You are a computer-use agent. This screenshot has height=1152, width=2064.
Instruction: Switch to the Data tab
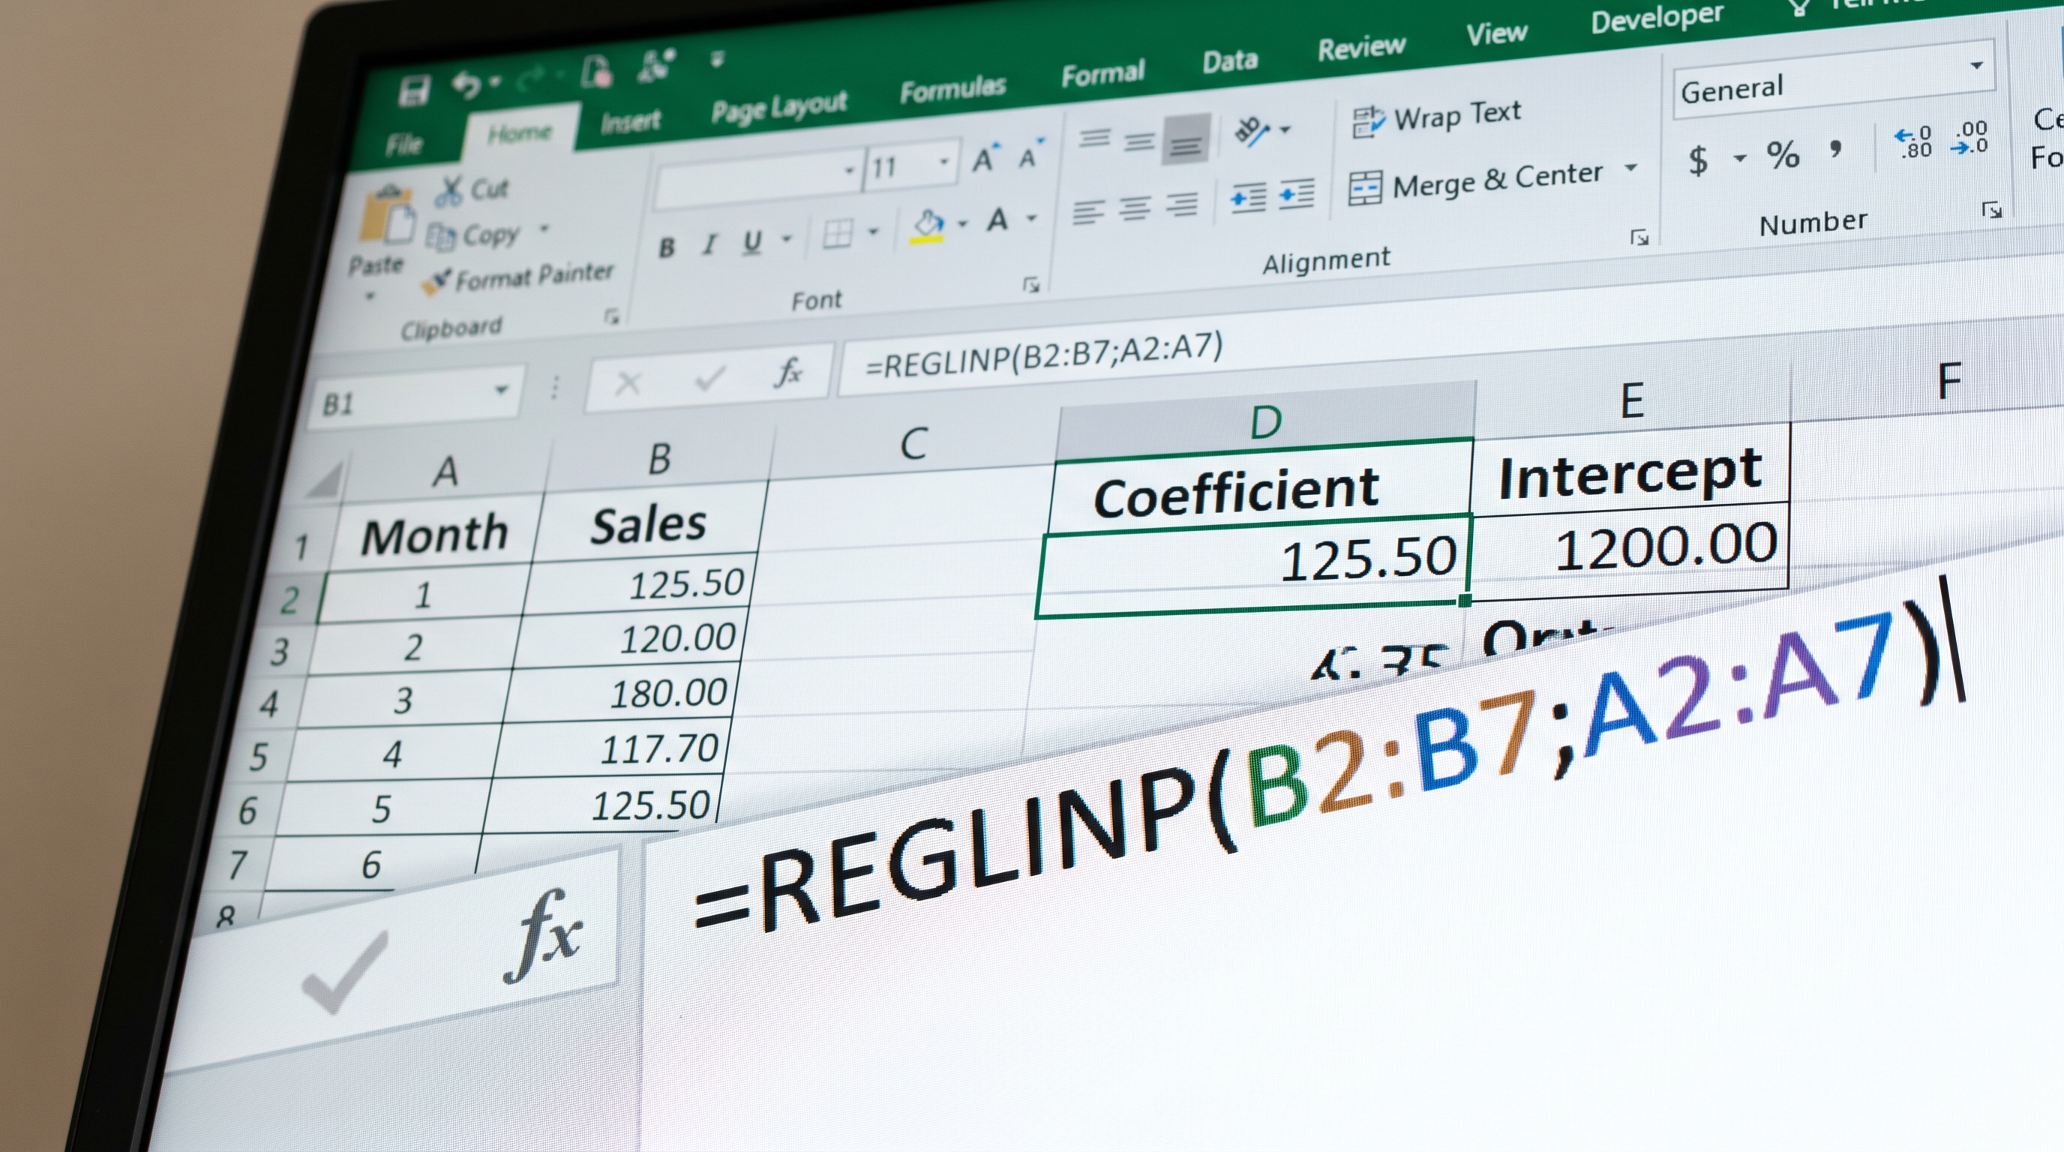pyautogui.click(x=1229, y=61)
